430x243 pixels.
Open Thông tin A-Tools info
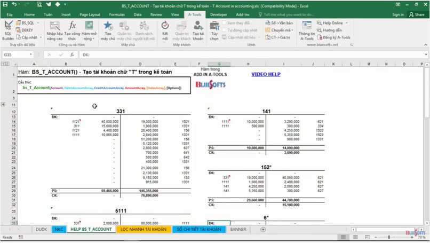point(307,31)
